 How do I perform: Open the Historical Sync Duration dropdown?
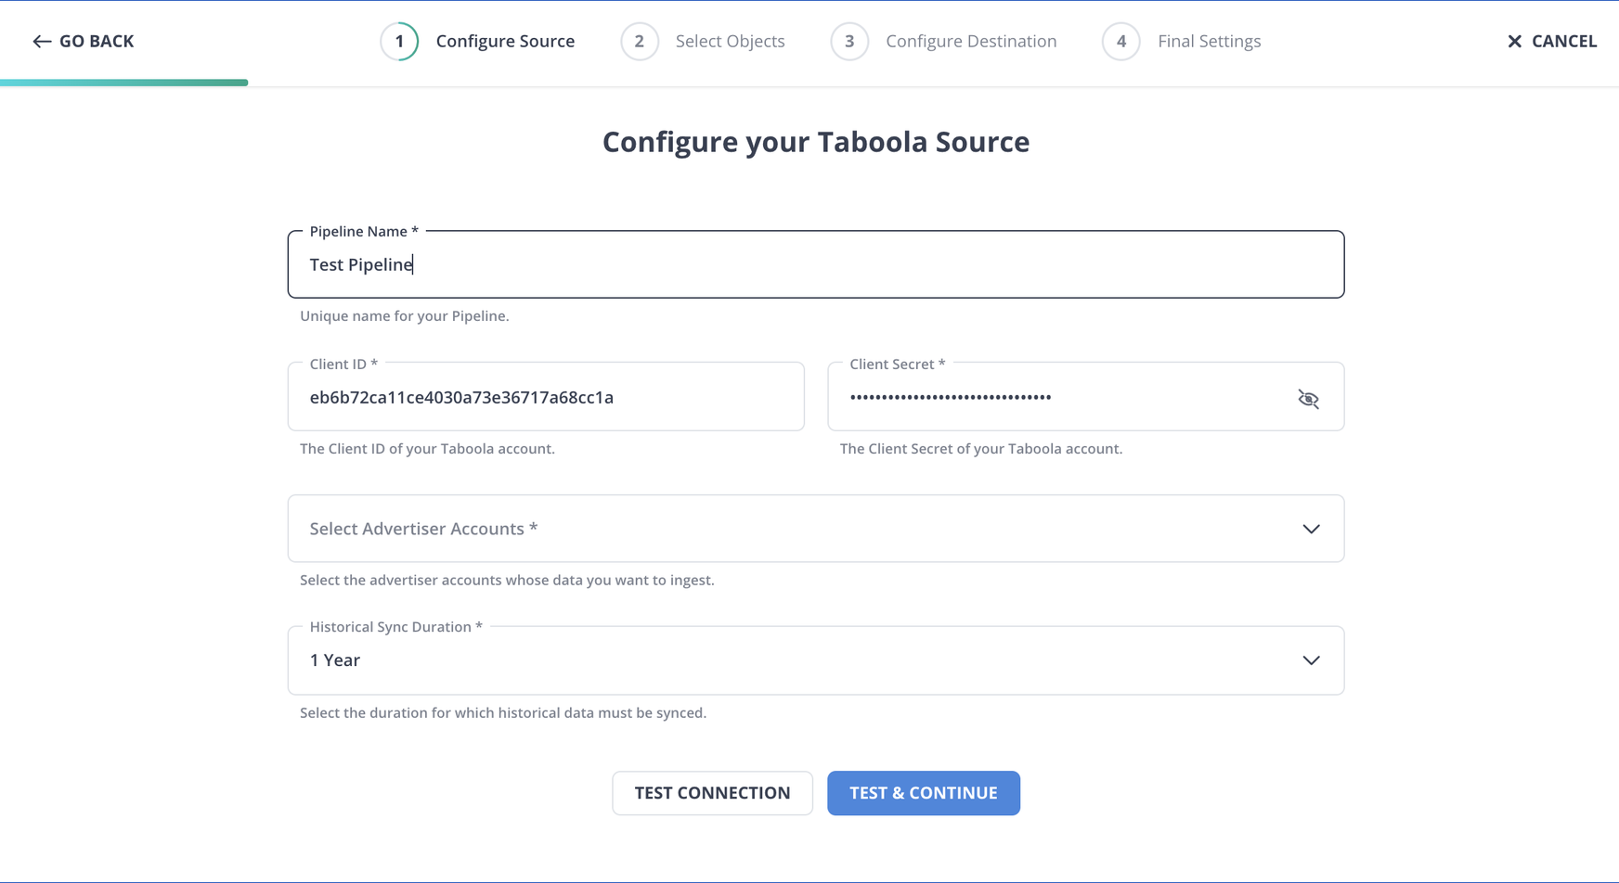click(x=816, y=660)
